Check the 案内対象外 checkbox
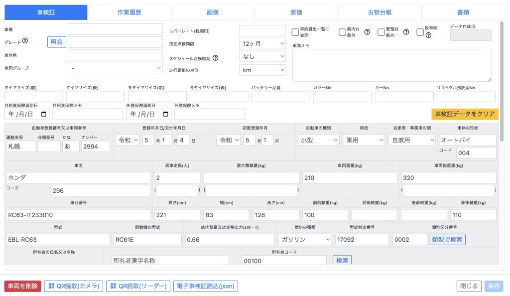 click(342, 32)
